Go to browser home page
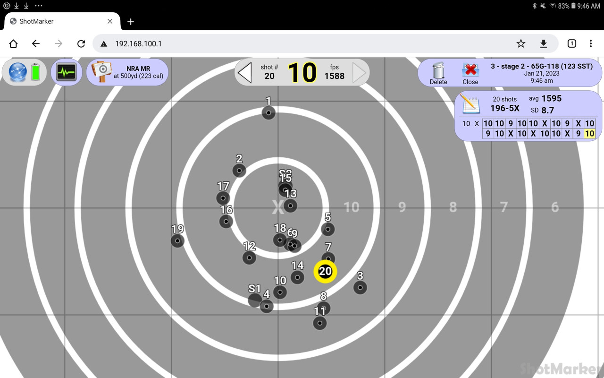Image resolution: width=604 pixels, height=378 pixels. [13, 43]
